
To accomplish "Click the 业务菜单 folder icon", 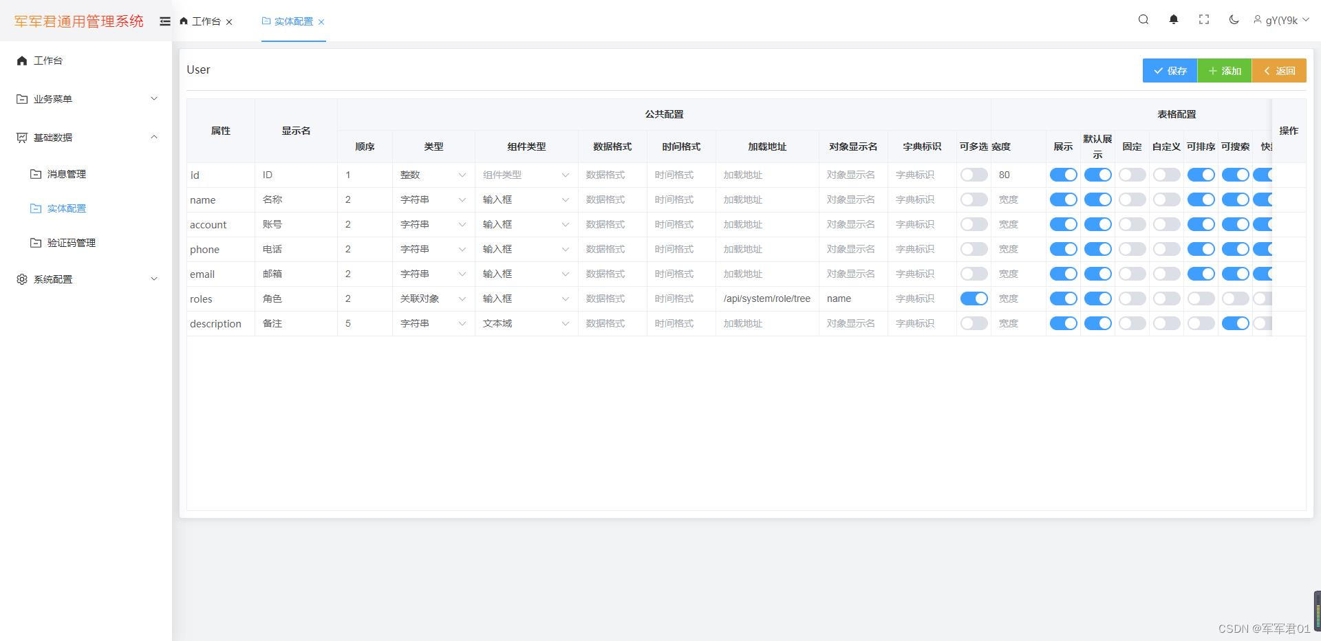I will pyautogui.click(x=22, y=99).
